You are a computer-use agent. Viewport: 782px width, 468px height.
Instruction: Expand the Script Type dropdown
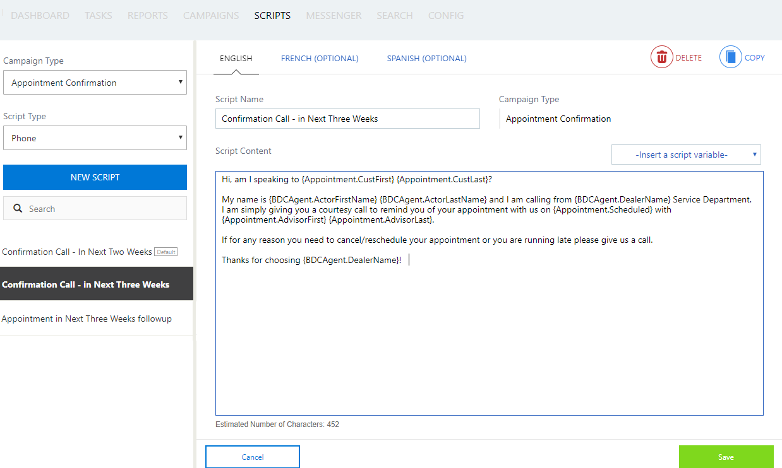pyautogui.click(x=95, y=138)
